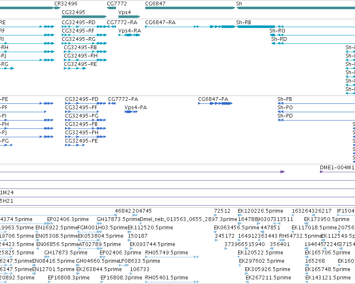Select the EST labeled 204745
The height and width of the screenshot is (284, 355).
(142, 211)
